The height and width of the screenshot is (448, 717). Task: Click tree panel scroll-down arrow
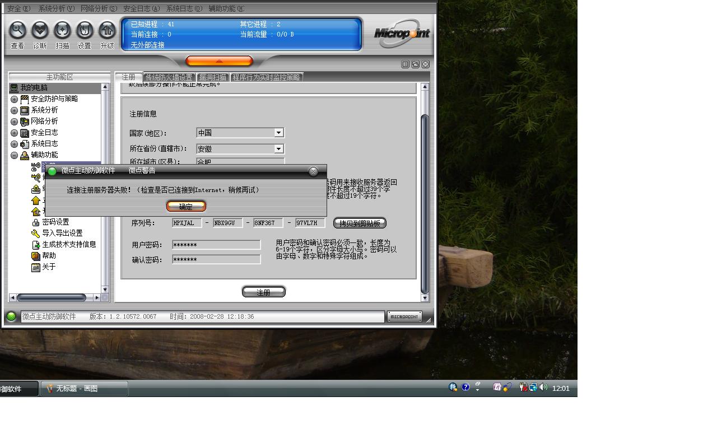pyautogui.click(x=105, y=289)
